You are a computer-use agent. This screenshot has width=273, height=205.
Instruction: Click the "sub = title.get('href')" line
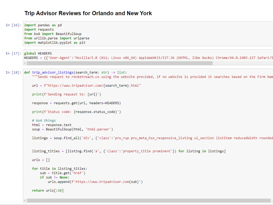click(63, 173)
